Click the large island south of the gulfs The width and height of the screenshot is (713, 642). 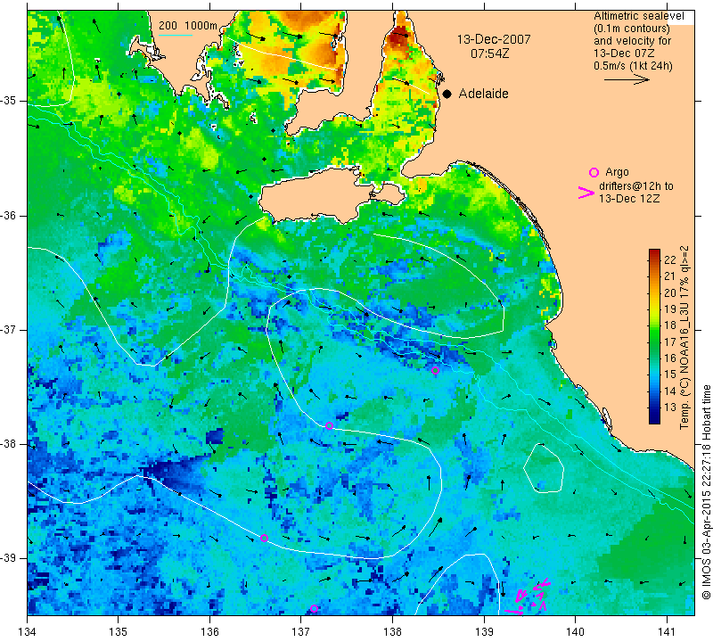332,195
